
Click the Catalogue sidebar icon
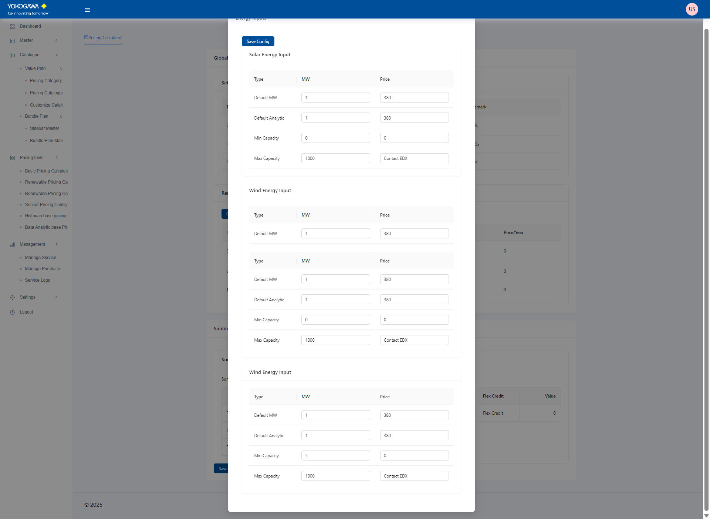[x=12, y=55]
